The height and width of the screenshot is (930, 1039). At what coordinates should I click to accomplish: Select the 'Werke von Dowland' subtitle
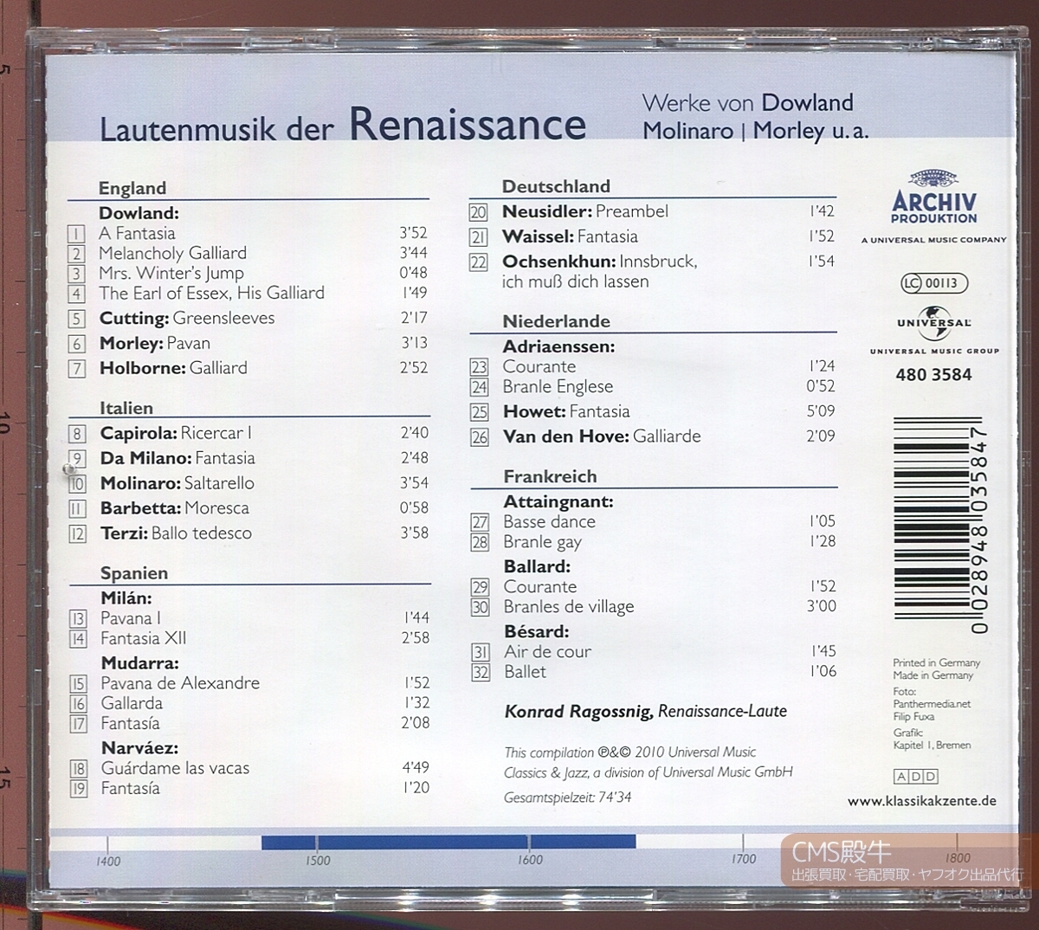click(748, 103)
